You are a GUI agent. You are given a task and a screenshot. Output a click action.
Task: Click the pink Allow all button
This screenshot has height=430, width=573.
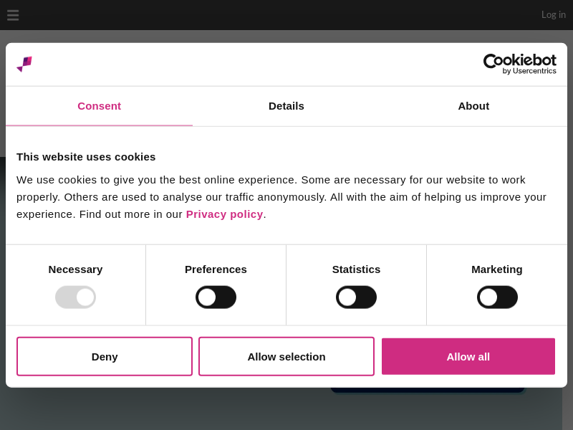click(x=468, y=356)
